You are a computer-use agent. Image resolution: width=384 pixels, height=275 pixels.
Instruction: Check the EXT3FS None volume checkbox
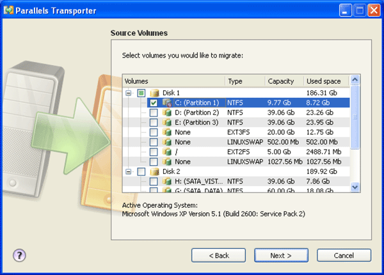[x=154, y=132]
